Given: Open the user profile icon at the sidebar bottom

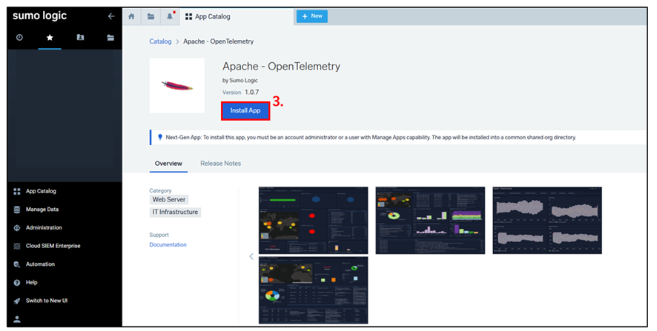Looking at the screenshot, I should [17, 319].
